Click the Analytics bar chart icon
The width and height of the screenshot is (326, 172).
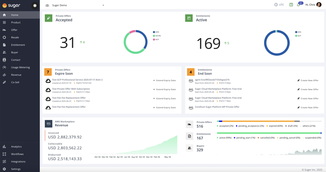4,147
